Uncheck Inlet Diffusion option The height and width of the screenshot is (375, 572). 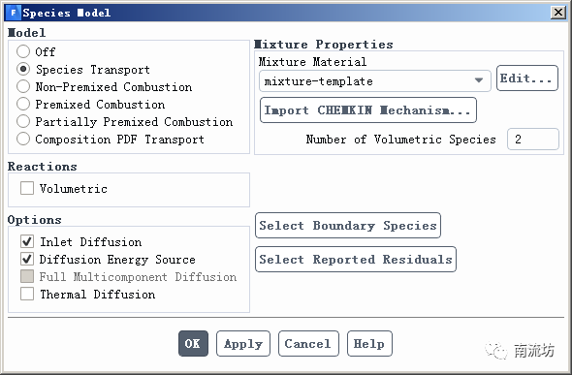(x=27, y=241)
